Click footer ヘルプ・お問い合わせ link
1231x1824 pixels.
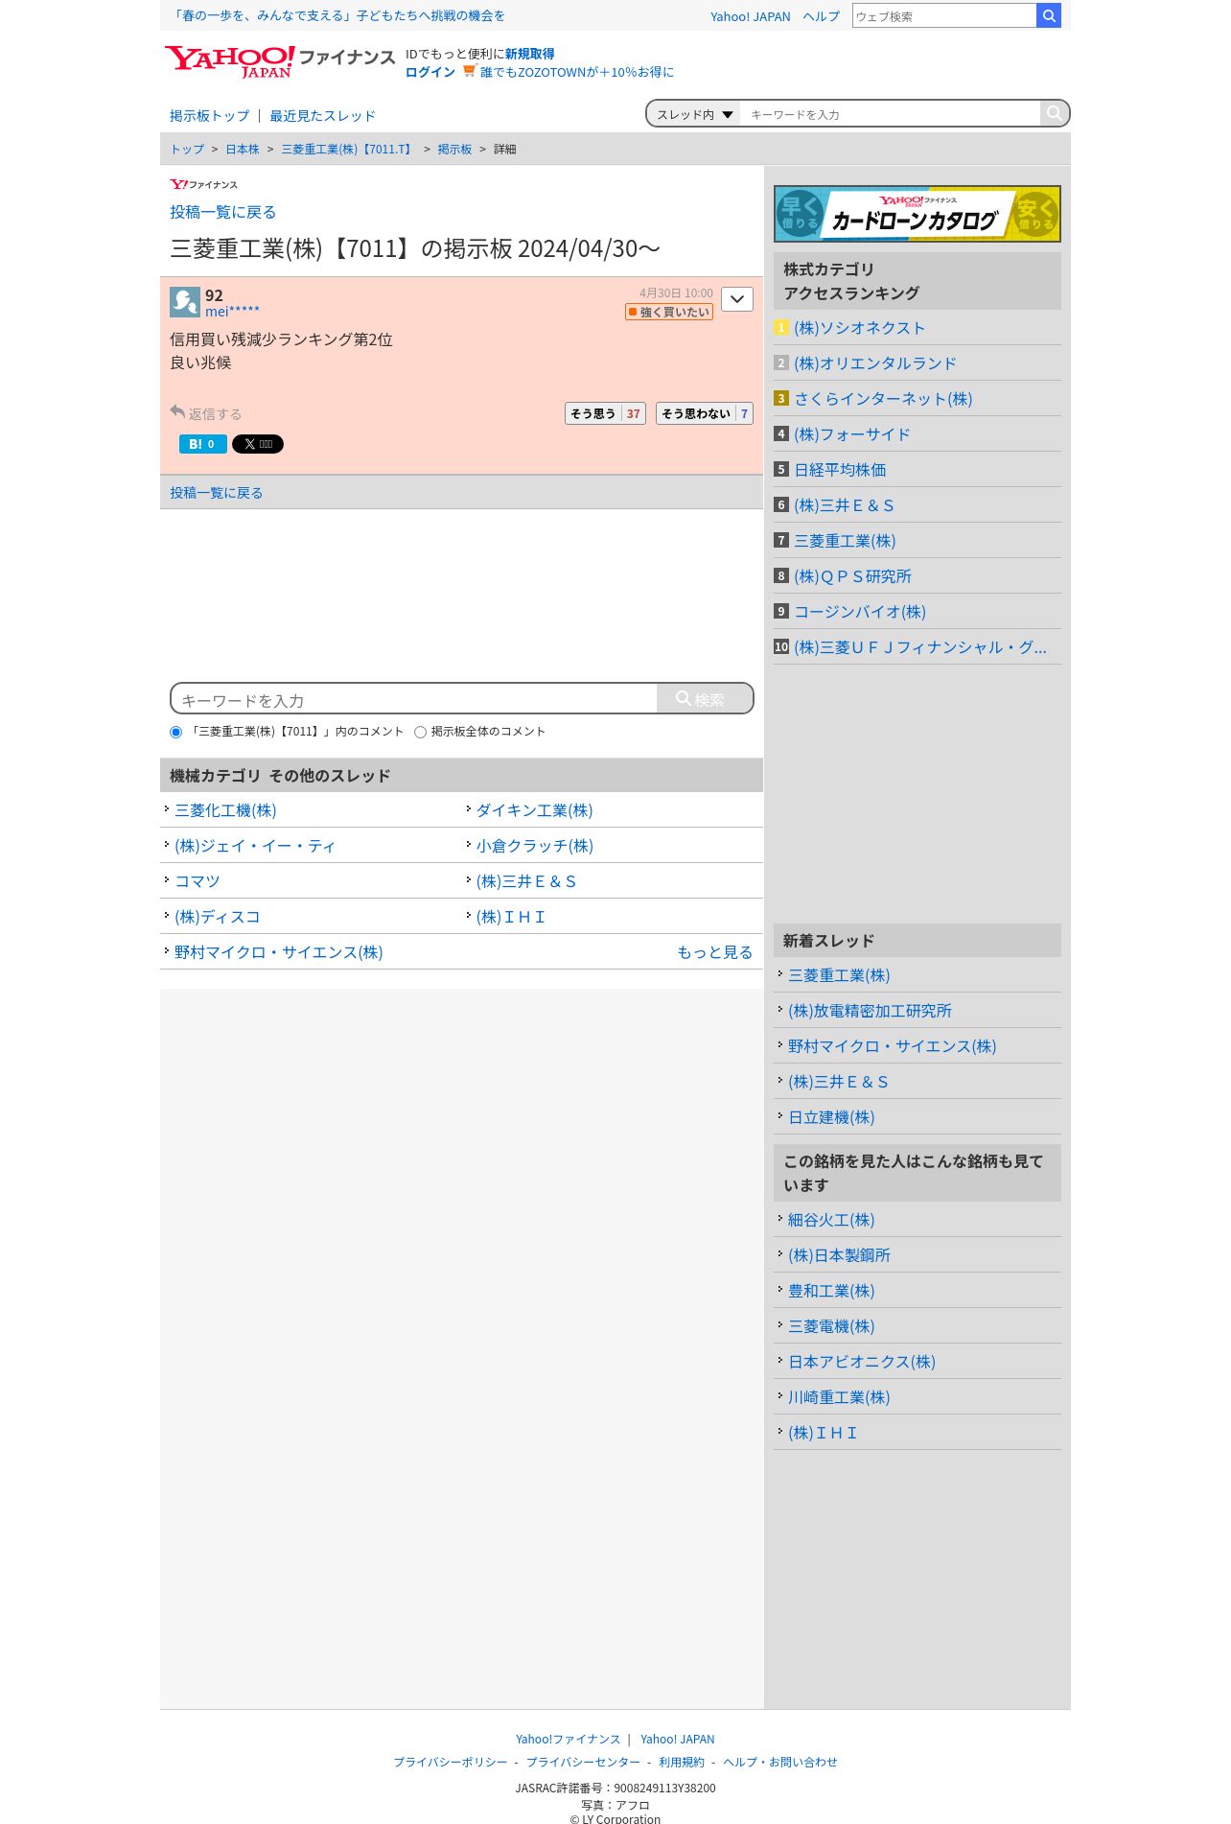tap(779, 1762)
